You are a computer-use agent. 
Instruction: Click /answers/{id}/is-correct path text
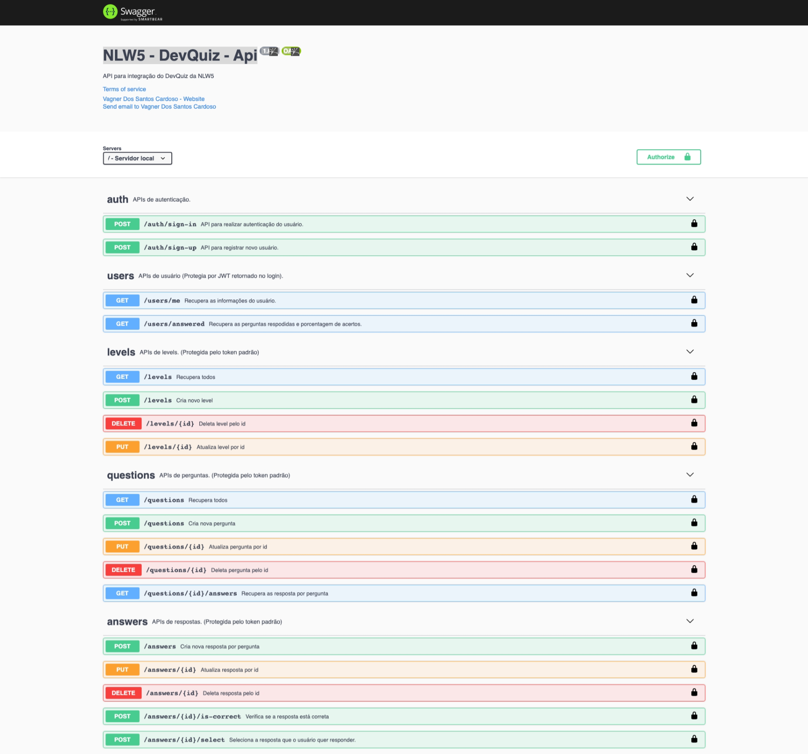click(x=193, y=717)
